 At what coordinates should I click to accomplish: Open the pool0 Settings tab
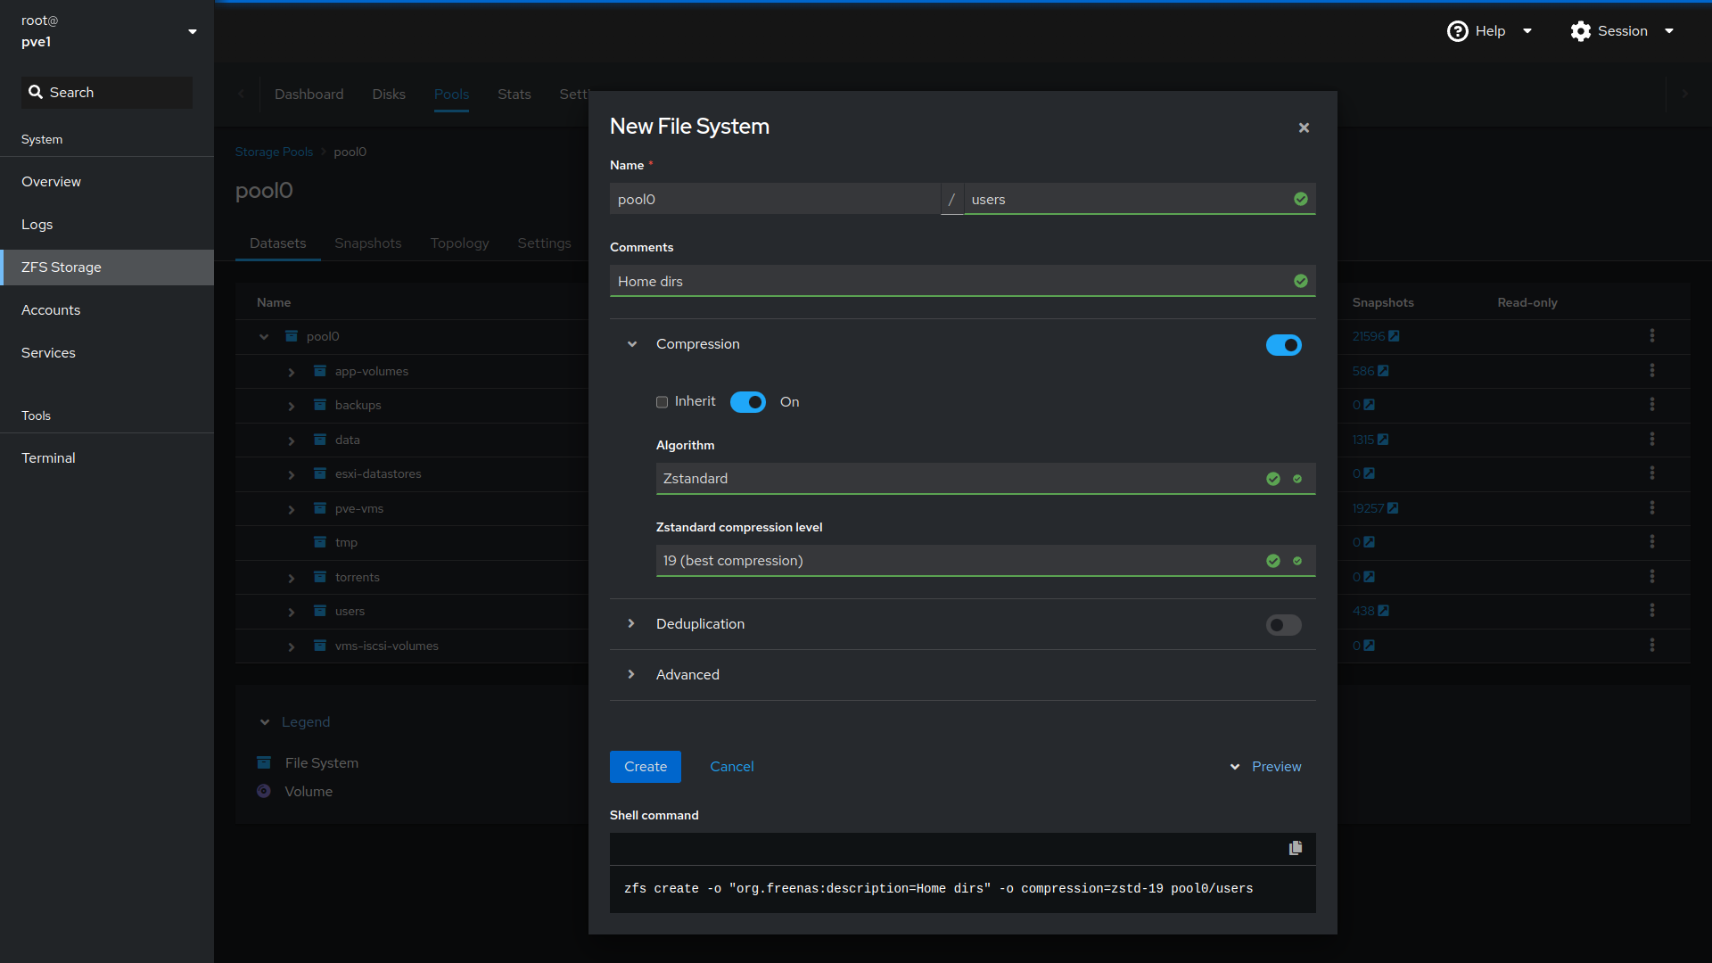pos(544,243)
